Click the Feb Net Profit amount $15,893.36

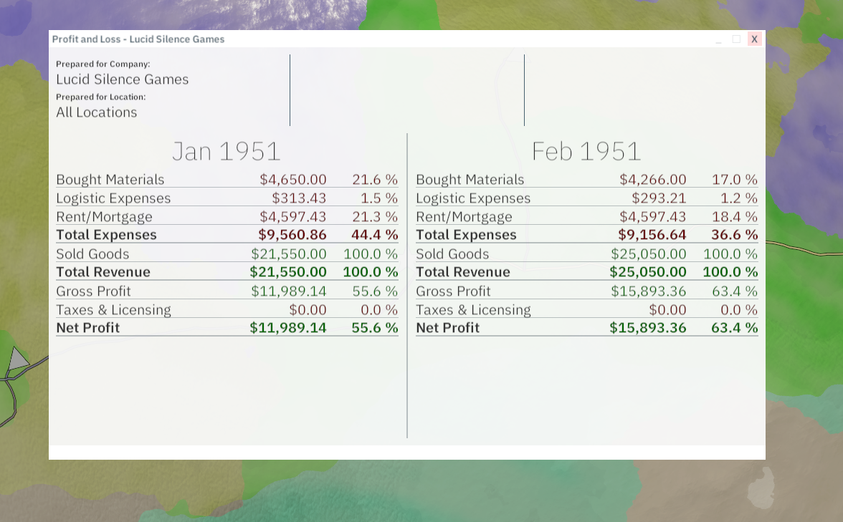coord(648,328)
